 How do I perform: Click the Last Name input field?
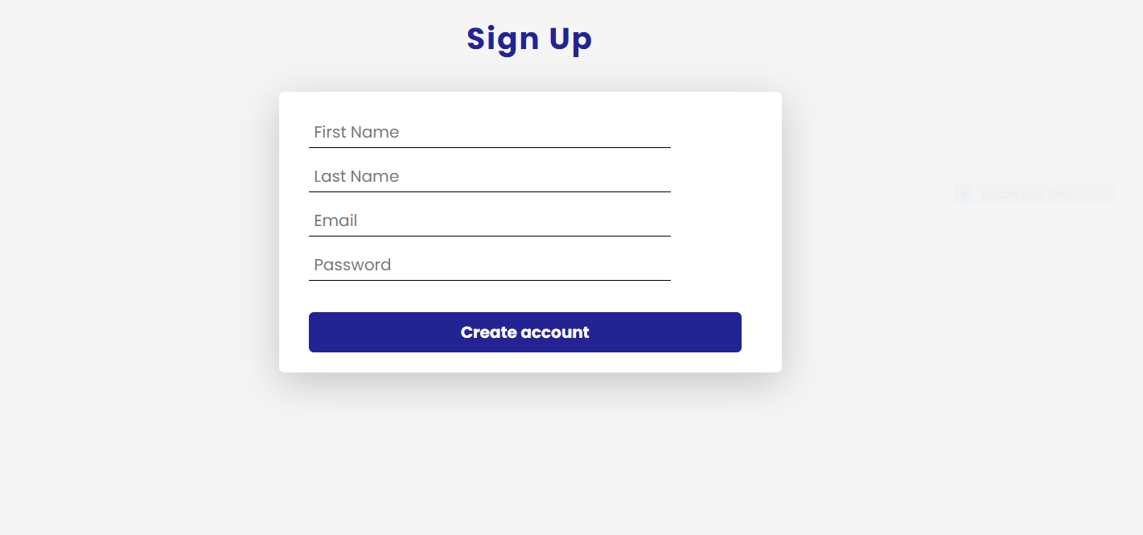coord(489,177)
